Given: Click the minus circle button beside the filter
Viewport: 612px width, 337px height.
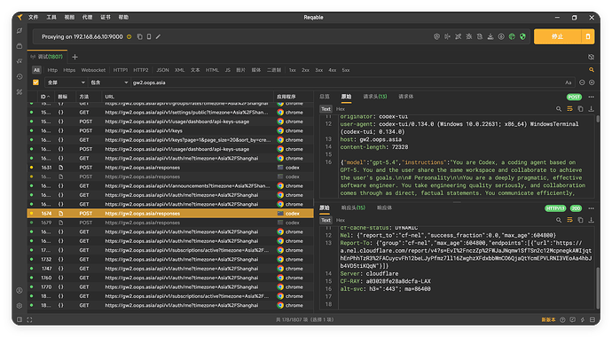Looking at the screenshot, I should coord(582,82).
